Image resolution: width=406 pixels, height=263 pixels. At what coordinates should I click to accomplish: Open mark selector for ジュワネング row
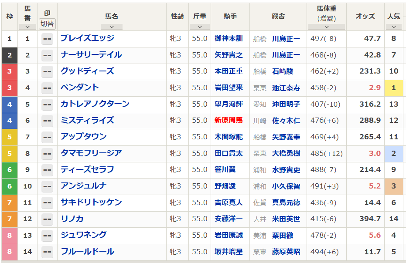(x=47, y=236)
